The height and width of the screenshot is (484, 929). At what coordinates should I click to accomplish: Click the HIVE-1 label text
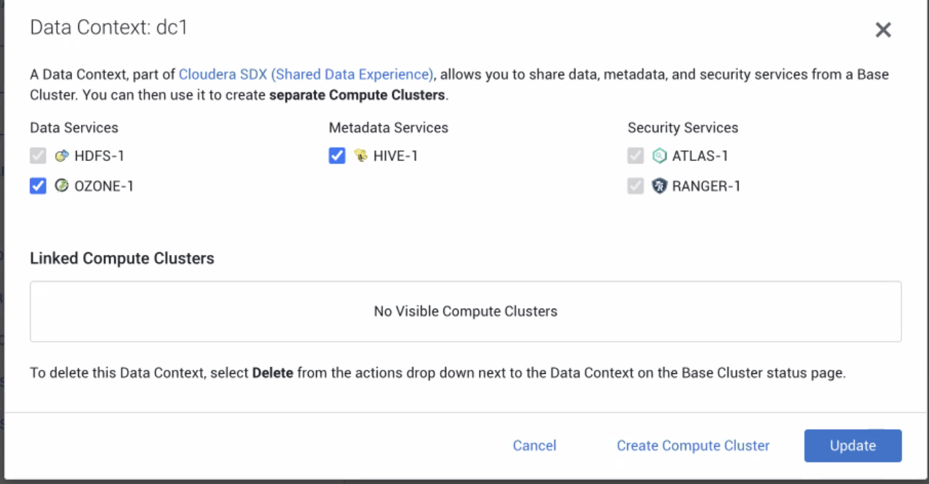(x=396, y=156)
